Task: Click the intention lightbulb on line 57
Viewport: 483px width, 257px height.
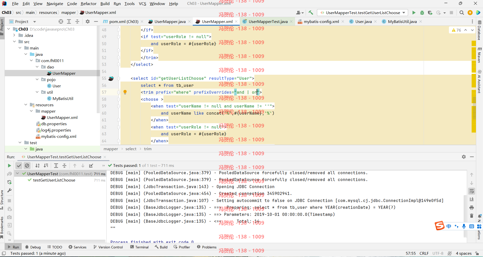Action: (125, 92)
